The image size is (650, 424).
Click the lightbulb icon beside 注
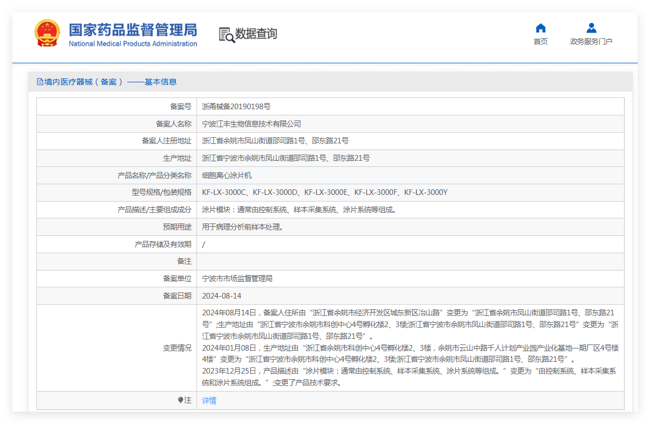point(181,400)
